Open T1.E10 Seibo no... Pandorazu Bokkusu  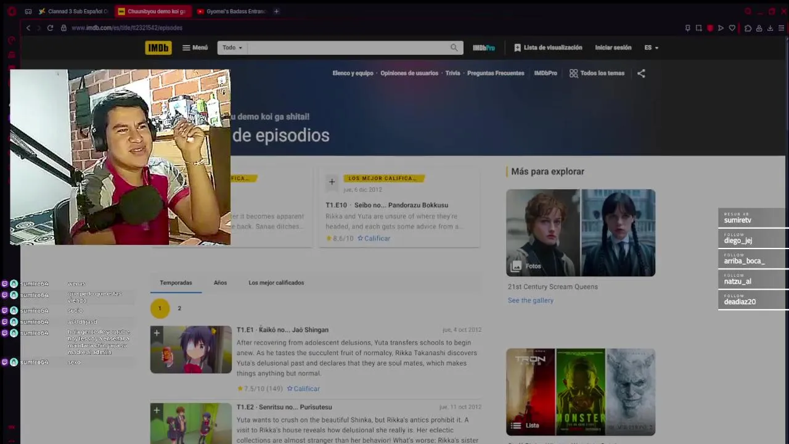point(386,205)
